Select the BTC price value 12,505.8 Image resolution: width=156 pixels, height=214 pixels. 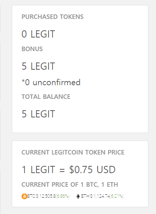coord(47,196)
